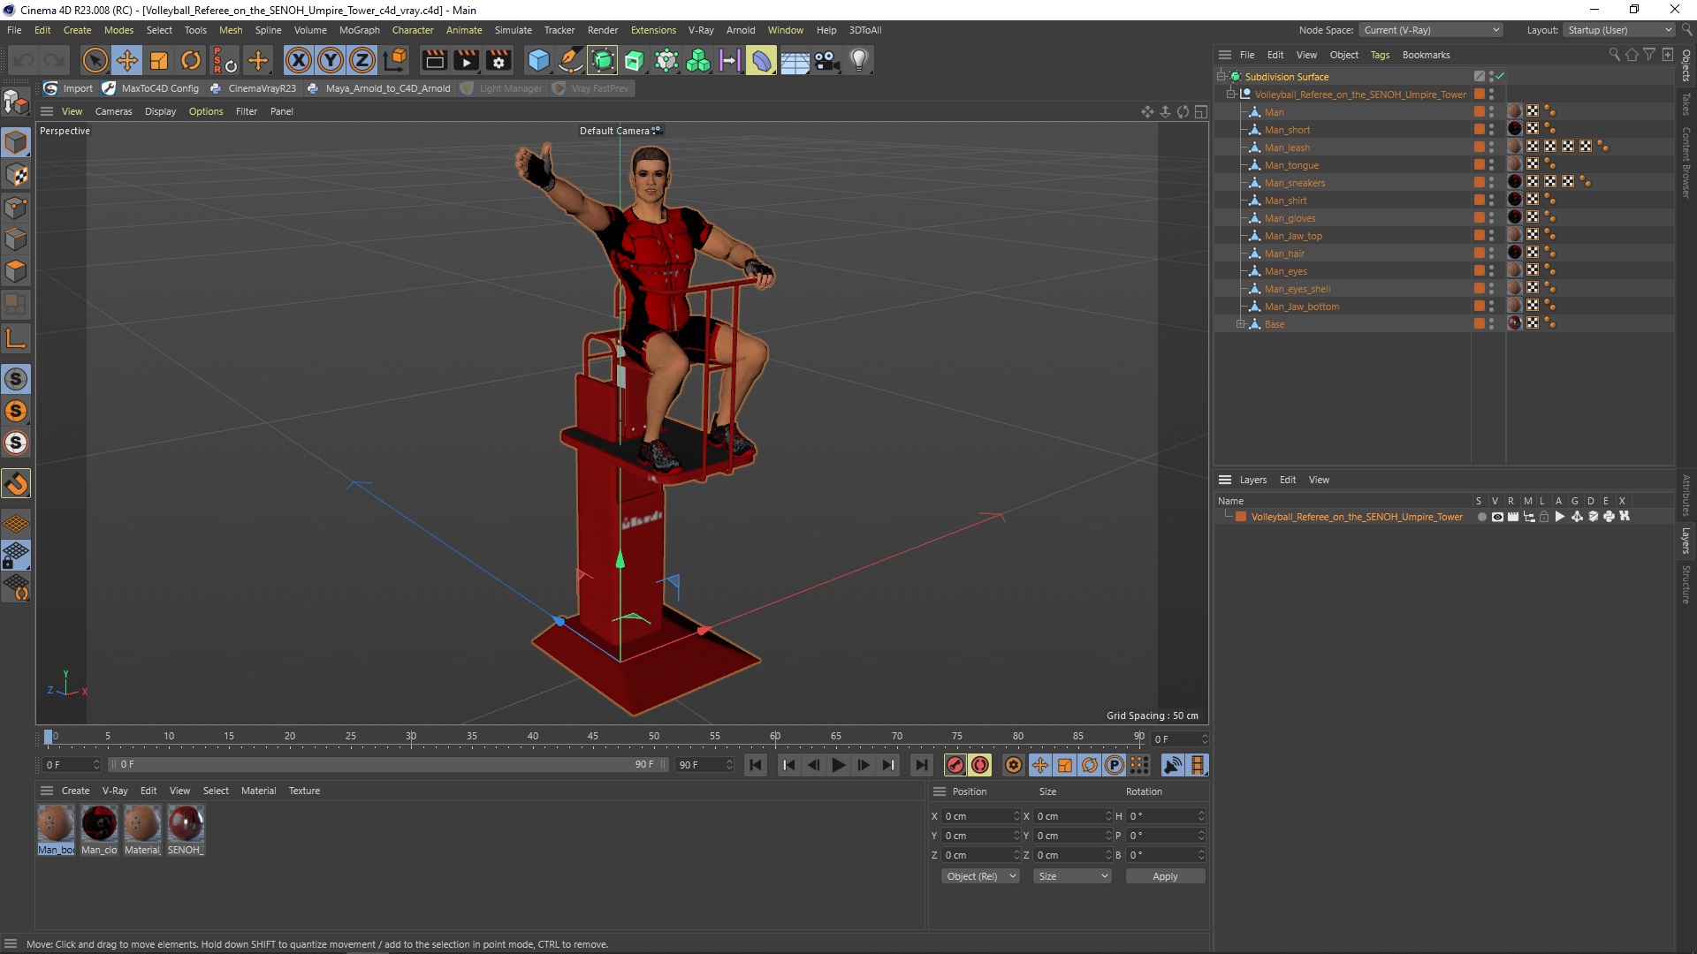Click the Play Forwards button
Image resolution: width=1697 pixels, height=954 pixels.
pos(838,765)
